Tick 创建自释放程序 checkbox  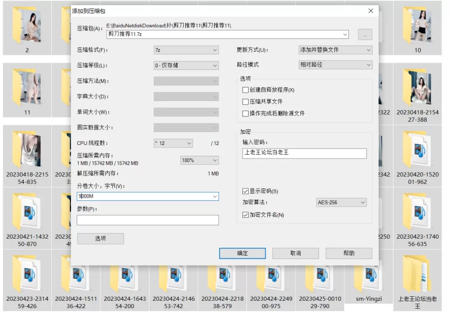pos(245,90)
